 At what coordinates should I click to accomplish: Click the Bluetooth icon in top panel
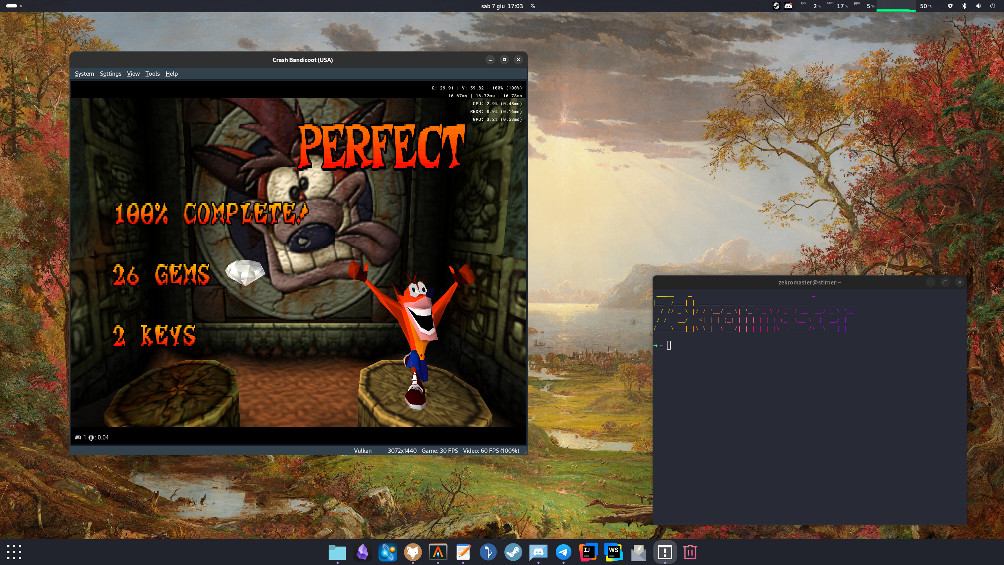click(964, 6)
